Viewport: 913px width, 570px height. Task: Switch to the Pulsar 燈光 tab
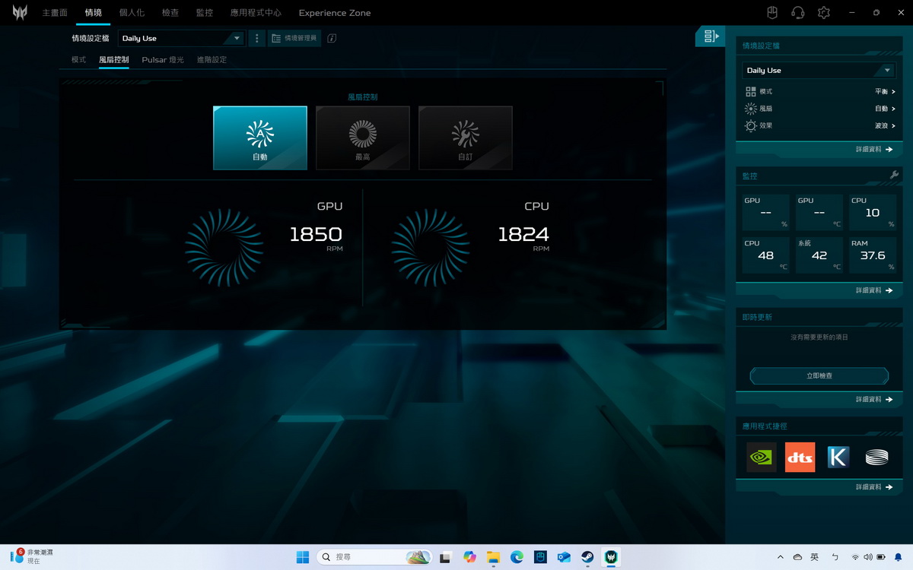(163, 59)
